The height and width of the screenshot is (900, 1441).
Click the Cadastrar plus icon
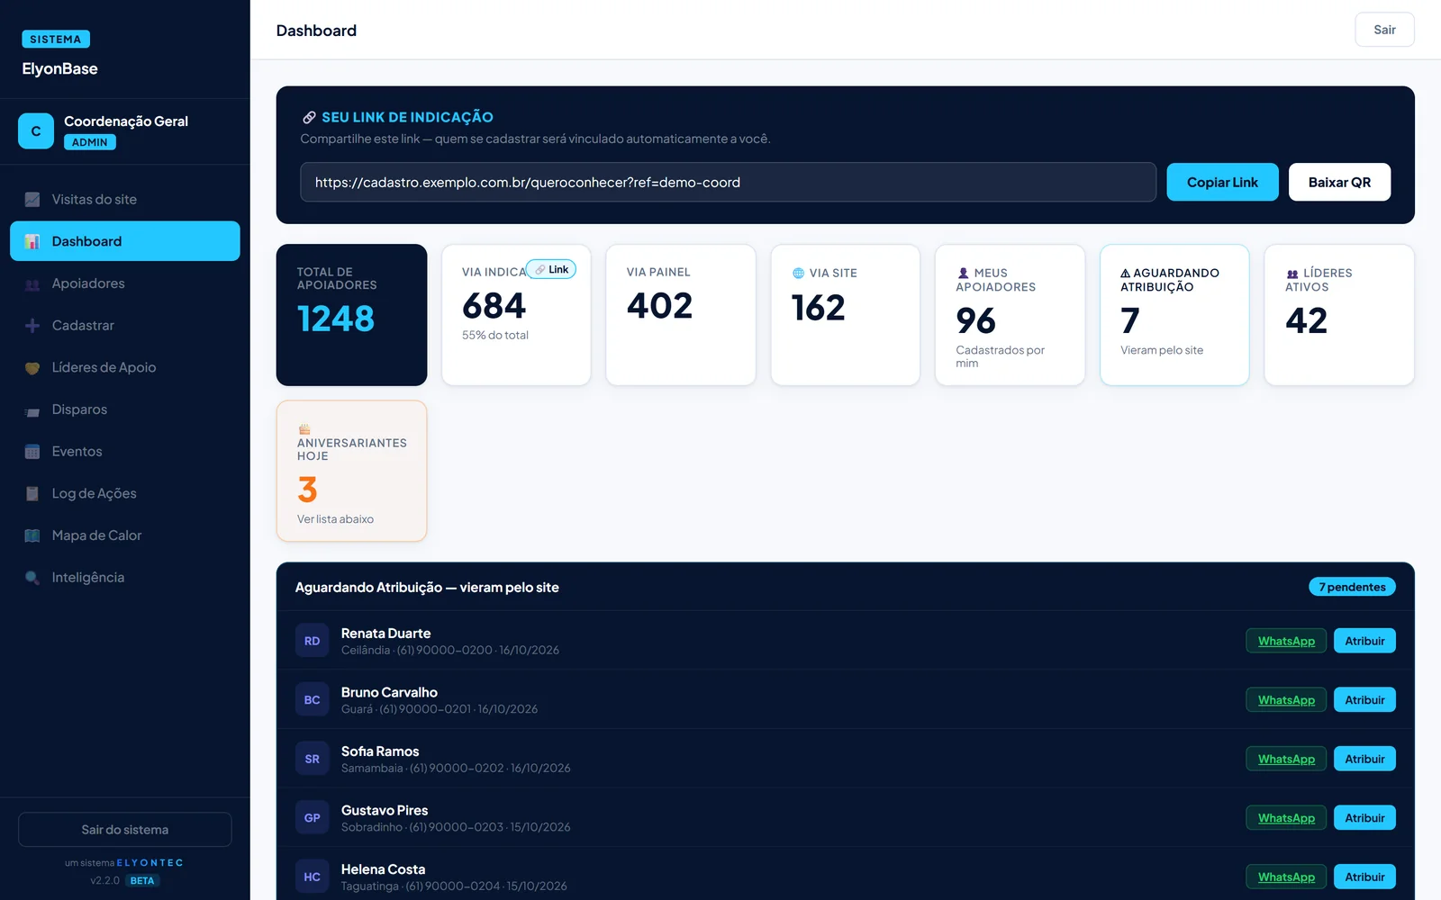click(32, 326)
